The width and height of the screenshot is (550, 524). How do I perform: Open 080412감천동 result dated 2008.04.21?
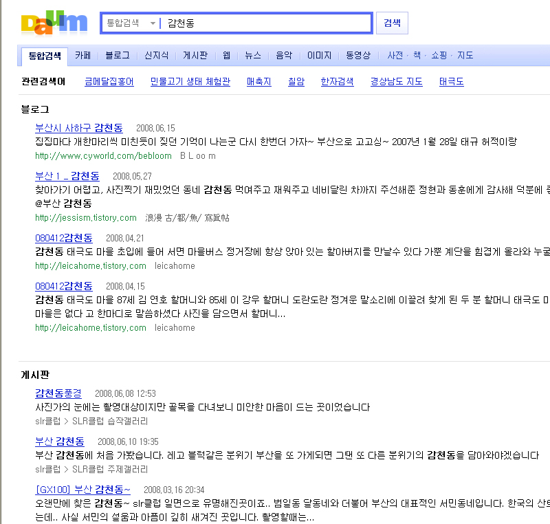click(x=64, y=238)
